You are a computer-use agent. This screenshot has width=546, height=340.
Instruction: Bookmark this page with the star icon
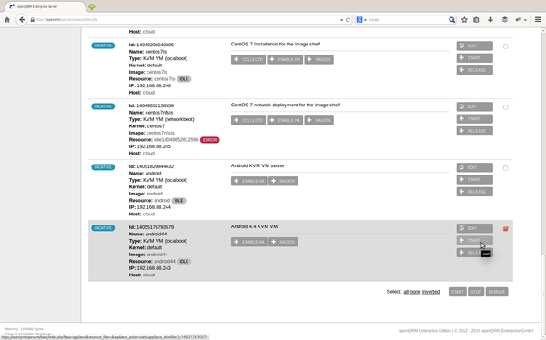point(464,20)
